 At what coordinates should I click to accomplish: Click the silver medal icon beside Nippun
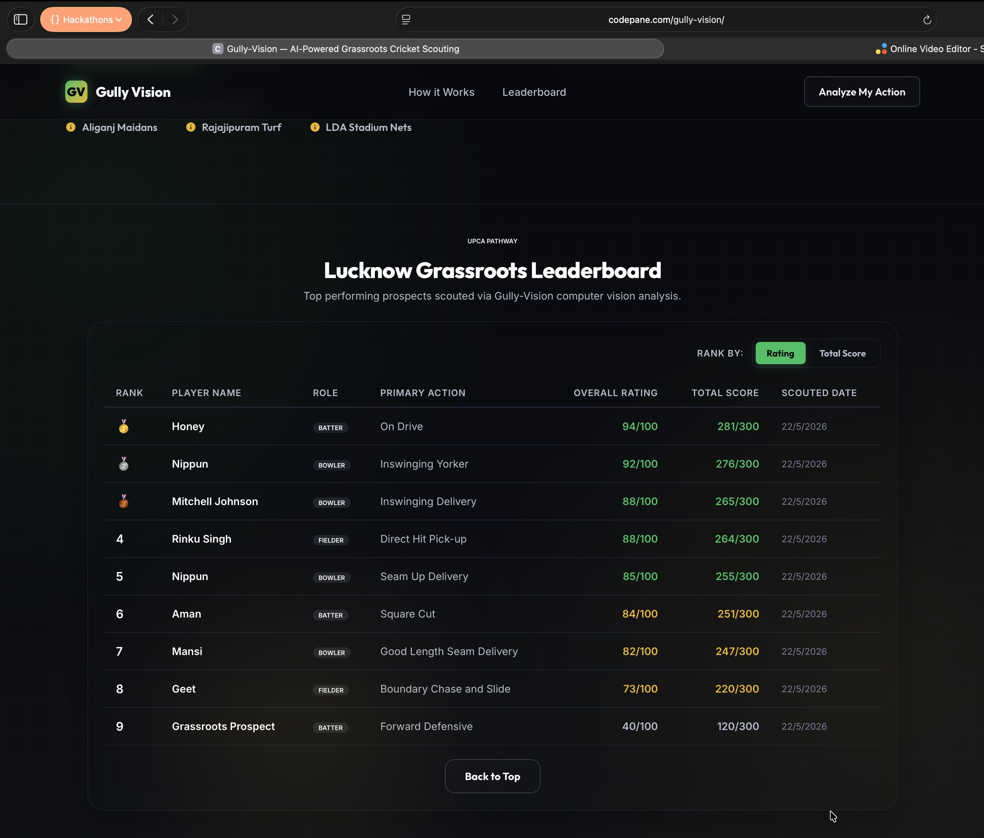[124, 464]
